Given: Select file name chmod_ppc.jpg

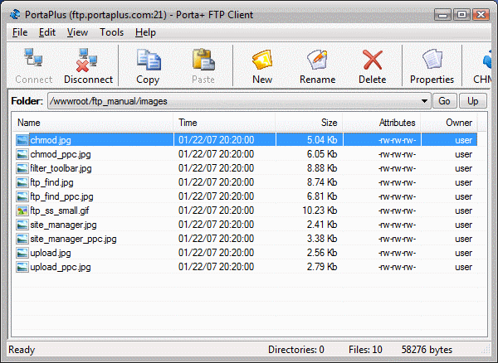Looking at the screenshot, I should 61,154.
